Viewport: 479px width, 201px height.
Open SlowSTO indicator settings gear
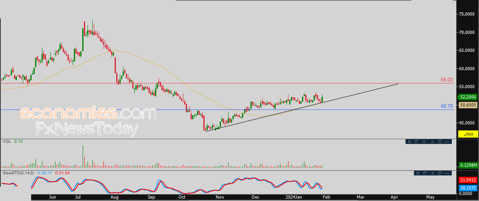click(x=440, y=173)
